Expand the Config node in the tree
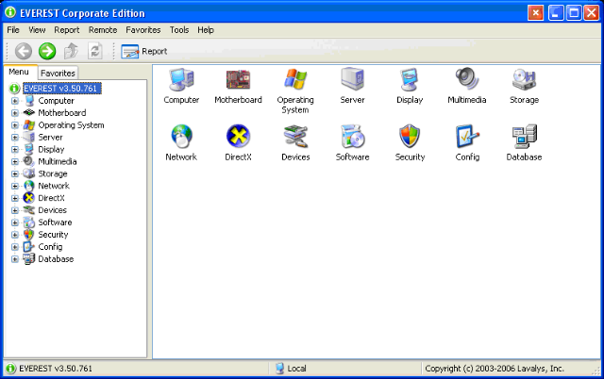Screen dimensions: 604x379 click(15, 247)
